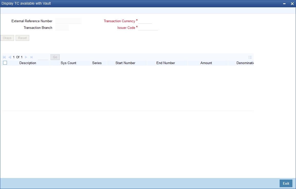
Task: Click the Reset button
Action: tap(23, 38)
